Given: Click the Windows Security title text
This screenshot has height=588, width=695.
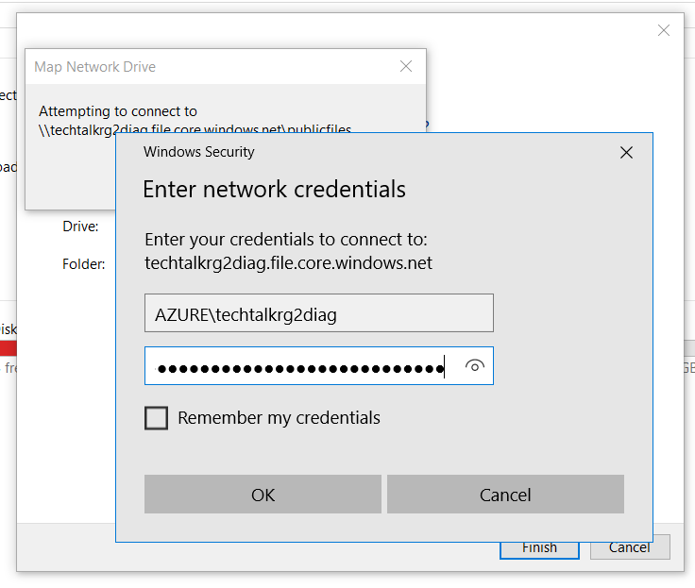Looking at the screenshot, I should (199, 152).
